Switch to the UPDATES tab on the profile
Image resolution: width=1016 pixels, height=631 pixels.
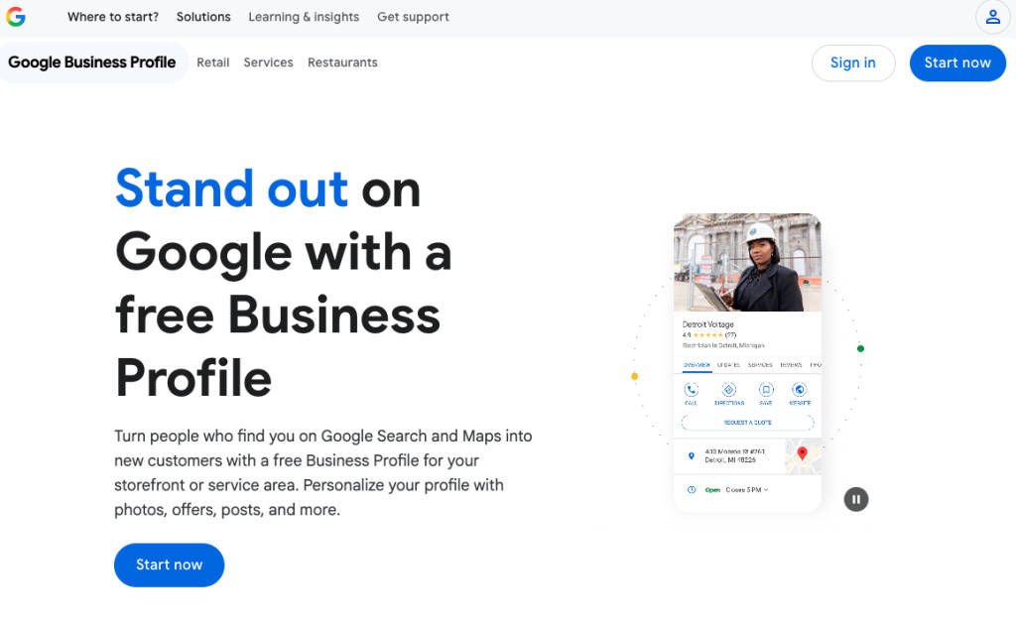point(728,363)
